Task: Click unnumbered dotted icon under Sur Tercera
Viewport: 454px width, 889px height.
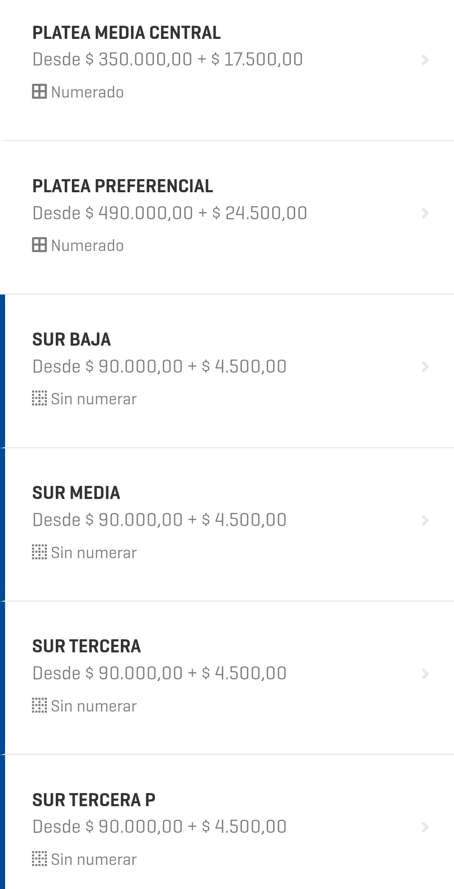Action: pyautogui.click(x=39, y=706)
